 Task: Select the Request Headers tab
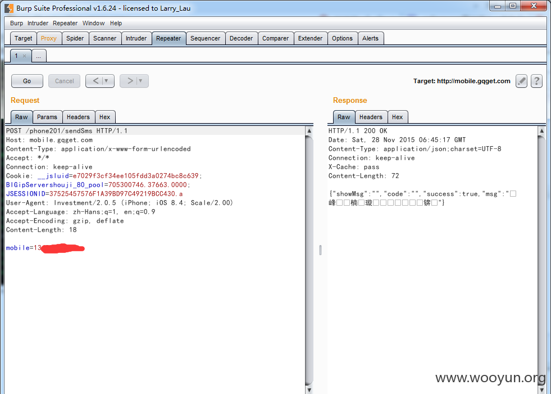pos(79,117)
